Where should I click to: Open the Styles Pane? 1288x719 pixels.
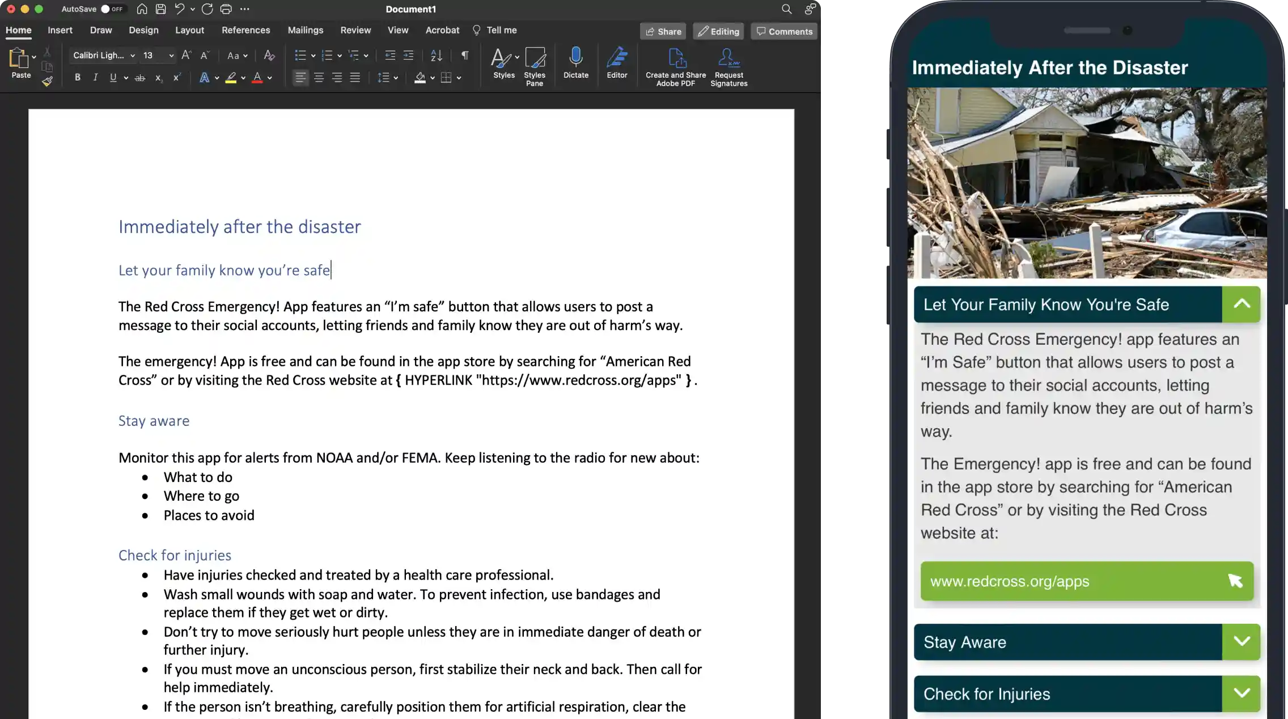535,65
